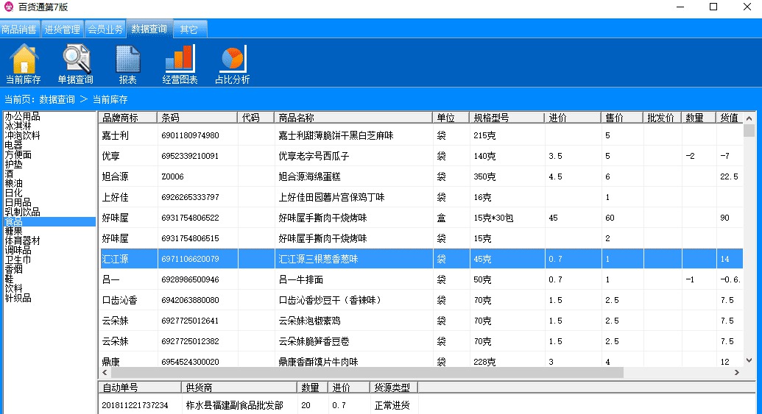Select 护垫 category
The height and width of the screenshot is (414, 762).
13,164
